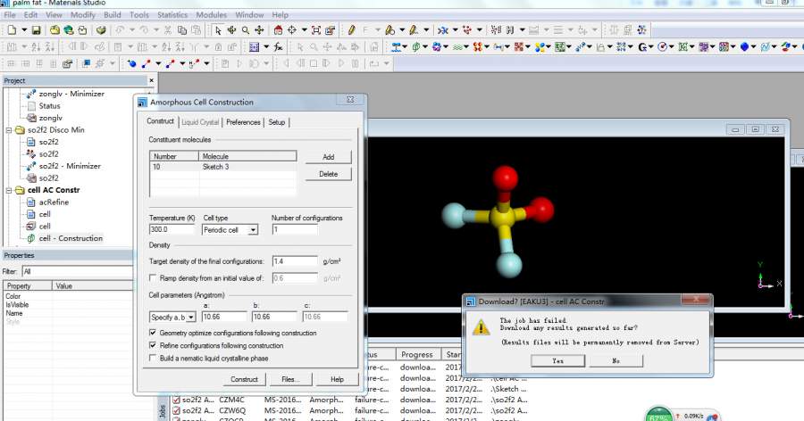Open the Cell type dropdown
The image size is (804, 421).
coord(253,229)
